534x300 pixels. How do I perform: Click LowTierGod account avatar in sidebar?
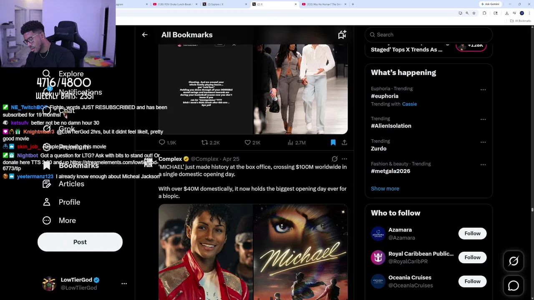coord(49,284)
